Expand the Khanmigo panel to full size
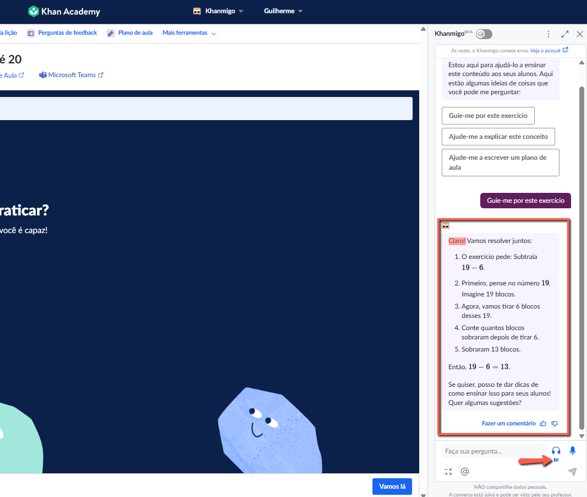The image size is (587, 497). coord(565,34)
